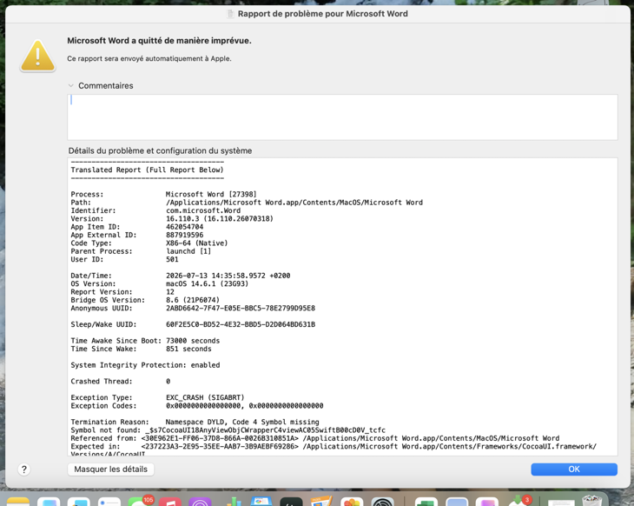This screenshot has width=634, height=506.
Task: Click 'Ce rapport sera envoyé automatiquement à Apple.'
Action: tap(149, 59)
